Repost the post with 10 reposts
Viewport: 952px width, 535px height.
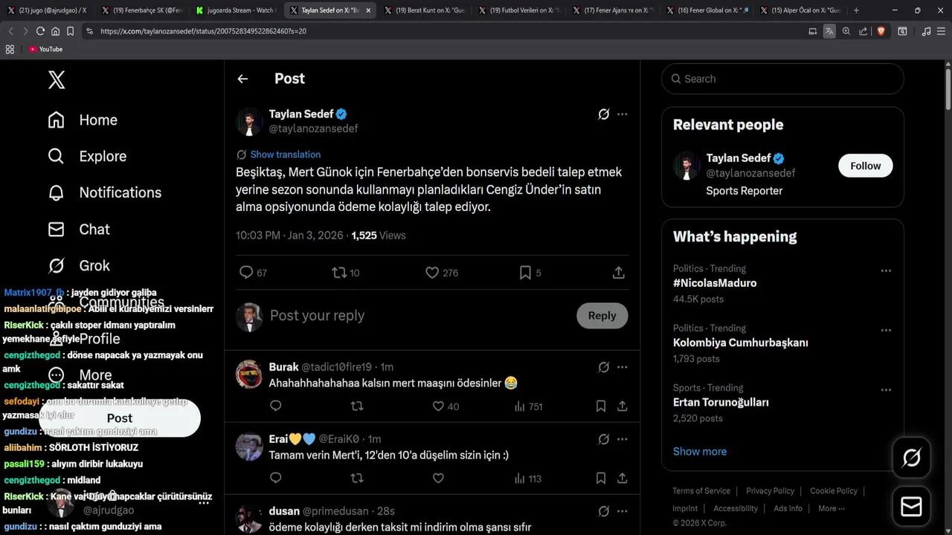point(346,273)
